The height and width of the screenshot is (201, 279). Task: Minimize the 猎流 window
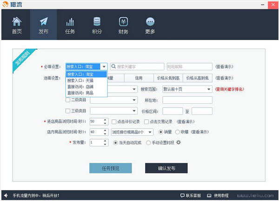coord(262,5)
